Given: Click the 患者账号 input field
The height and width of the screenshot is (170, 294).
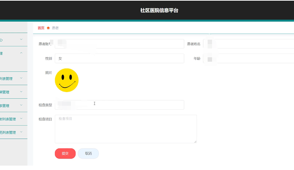Looking at the screenshot, I should tap(119, 44).
